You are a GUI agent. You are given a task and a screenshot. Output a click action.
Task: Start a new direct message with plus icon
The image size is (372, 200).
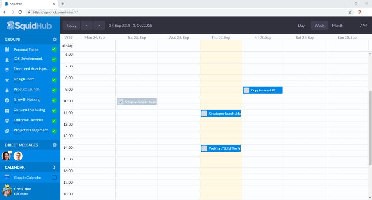pos(55,145)
